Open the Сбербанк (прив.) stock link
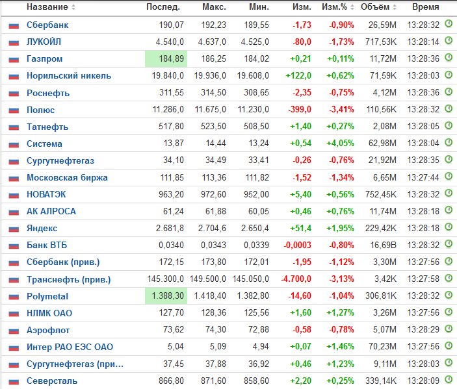This screenshot has width=457, height=389. tap(63, 262)
